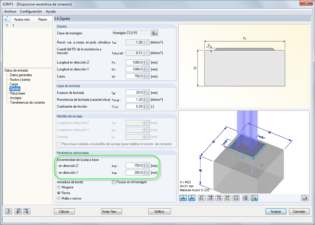Print the 3D graphic with printer icon
This screenshot has height=225, width=315.
click(x=305, y=198)
